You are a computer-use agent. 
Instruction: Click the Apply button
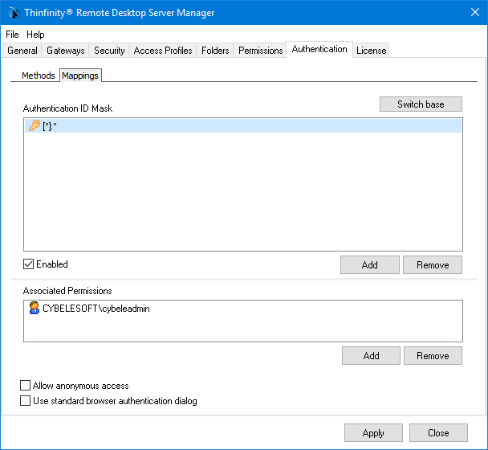pos(373,432)
